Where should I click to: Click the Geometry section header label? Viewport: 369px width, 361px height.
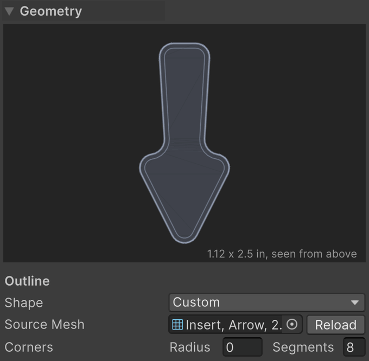[x=51, y=11]
